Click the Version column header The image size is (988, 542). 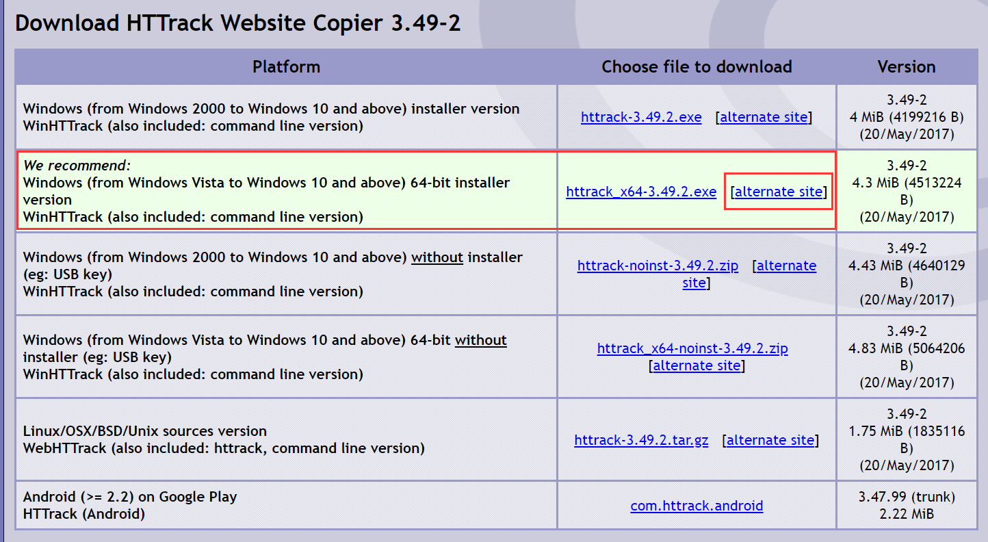tap(907, 67)
